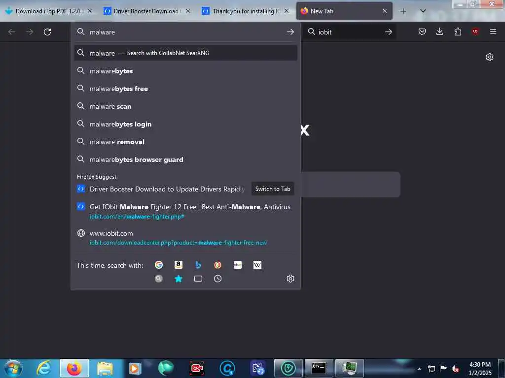Choose malwarebytes browser guard suggestion
Viewport: 505px width, 378px height.
tap(185, 159)
